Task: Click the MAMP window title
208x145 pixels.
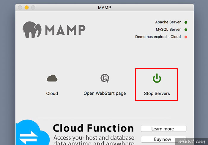Action: (104, 7)
